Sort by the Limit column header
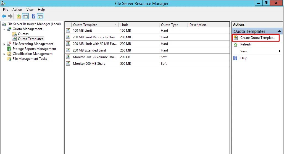 (x=139, y=25)
